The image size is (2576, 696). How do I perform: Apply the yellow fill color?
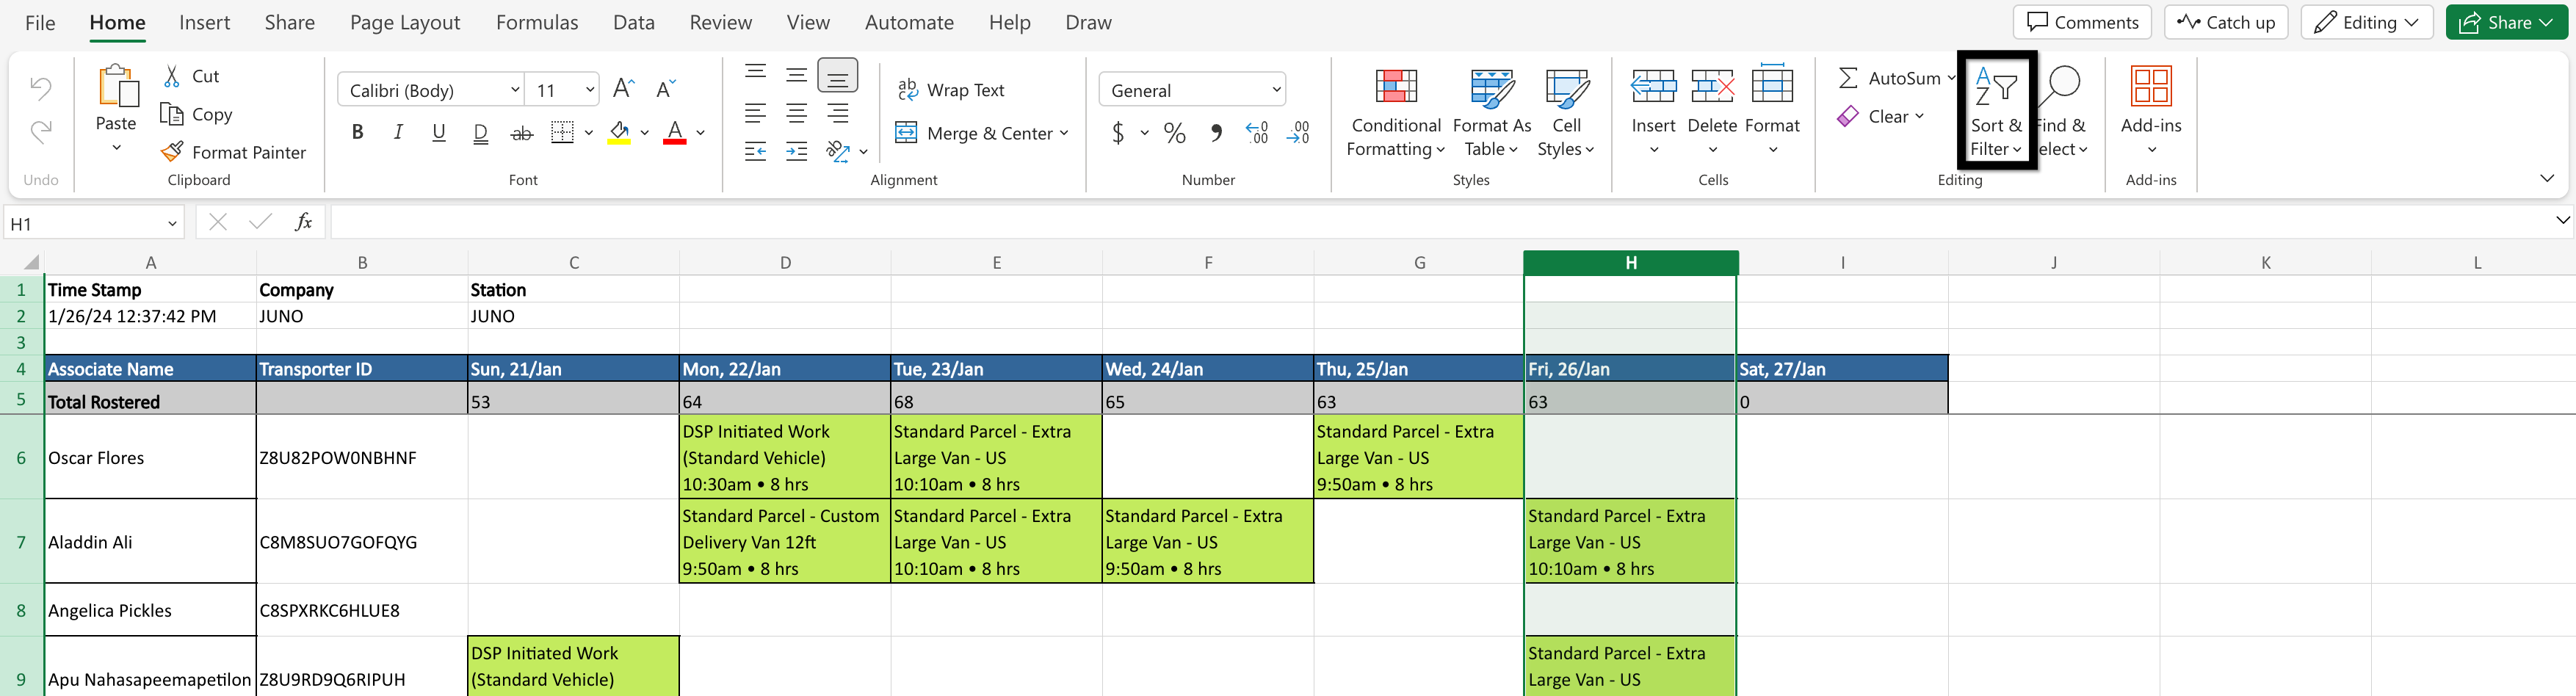[619, 133]
